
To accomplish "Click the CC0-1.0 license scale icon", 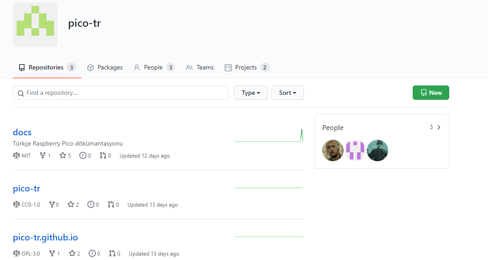I will 16,204.
